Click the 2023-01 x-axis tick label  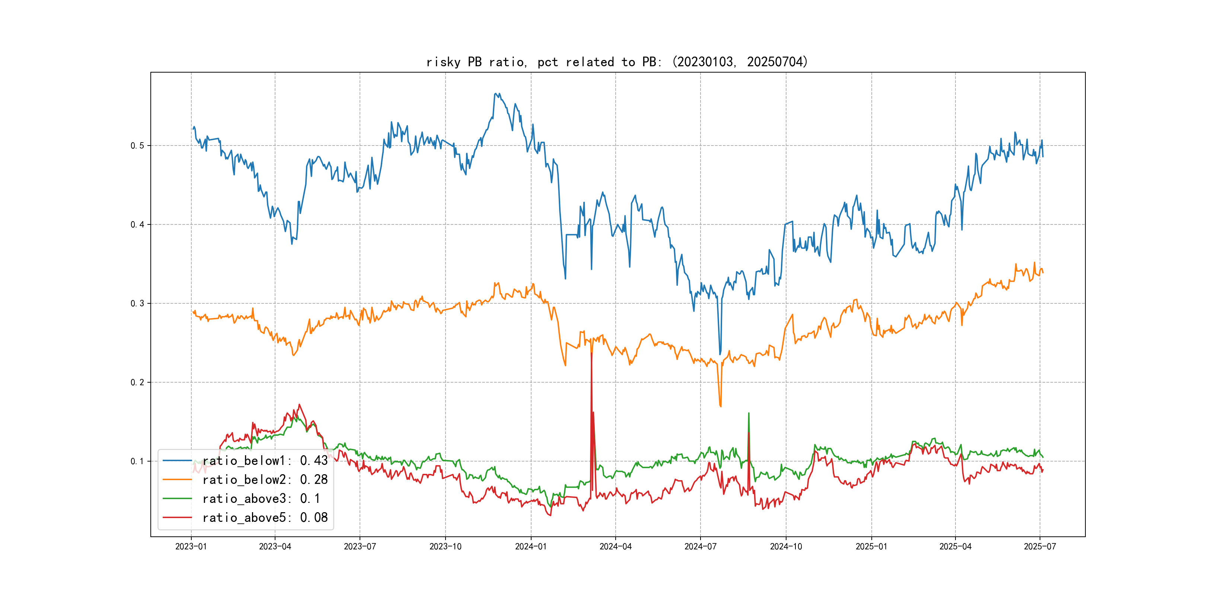click(x=191, y=546)
